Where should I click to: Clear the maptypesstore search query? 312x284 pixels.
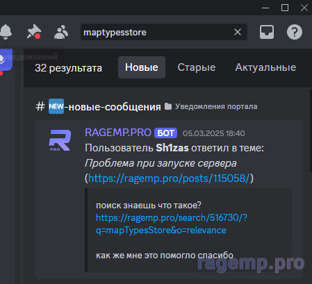coord(238,32)
